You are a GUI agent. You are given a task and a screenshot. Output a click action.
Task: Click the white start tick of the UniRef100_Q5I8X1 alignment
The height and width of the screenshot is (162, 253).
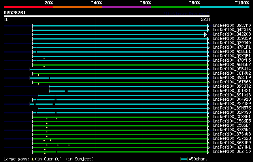pos(49,91)
